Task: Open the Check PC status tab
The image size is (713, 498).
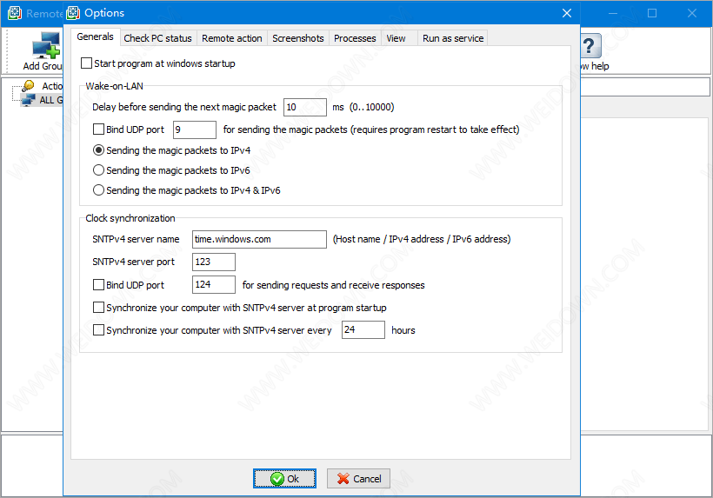Action: (x=157, y=38)
